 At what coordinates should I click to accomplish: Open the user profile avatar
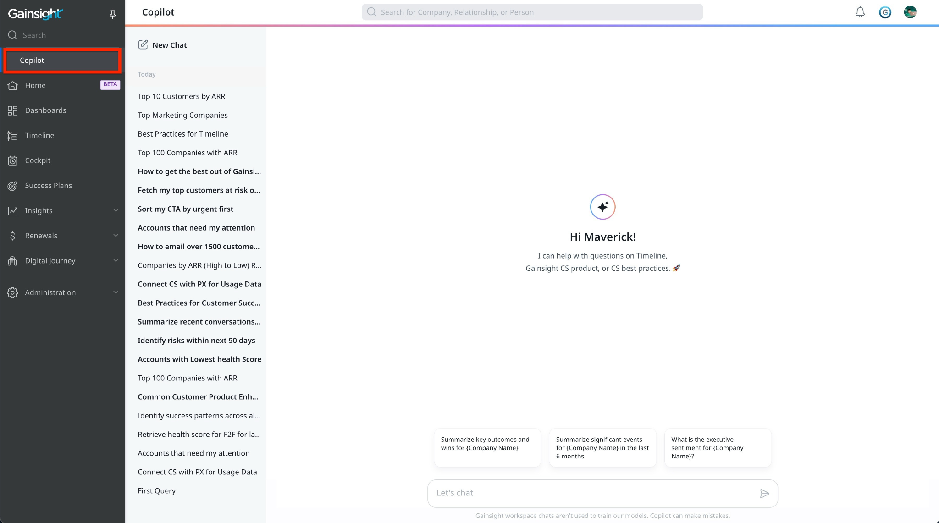[910, 12]
